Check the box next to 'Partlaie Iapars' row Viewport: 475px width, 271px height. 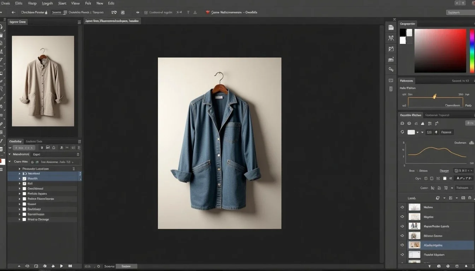24,194
